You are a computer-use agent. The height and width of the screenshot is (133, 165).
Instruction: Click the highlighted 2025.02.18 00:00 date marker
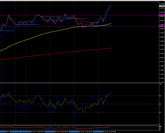click(x=50, y=132)
